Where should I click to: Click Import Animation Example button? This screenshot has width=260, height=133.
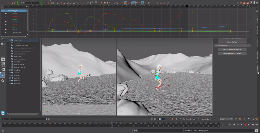click(x=232, y=53)
